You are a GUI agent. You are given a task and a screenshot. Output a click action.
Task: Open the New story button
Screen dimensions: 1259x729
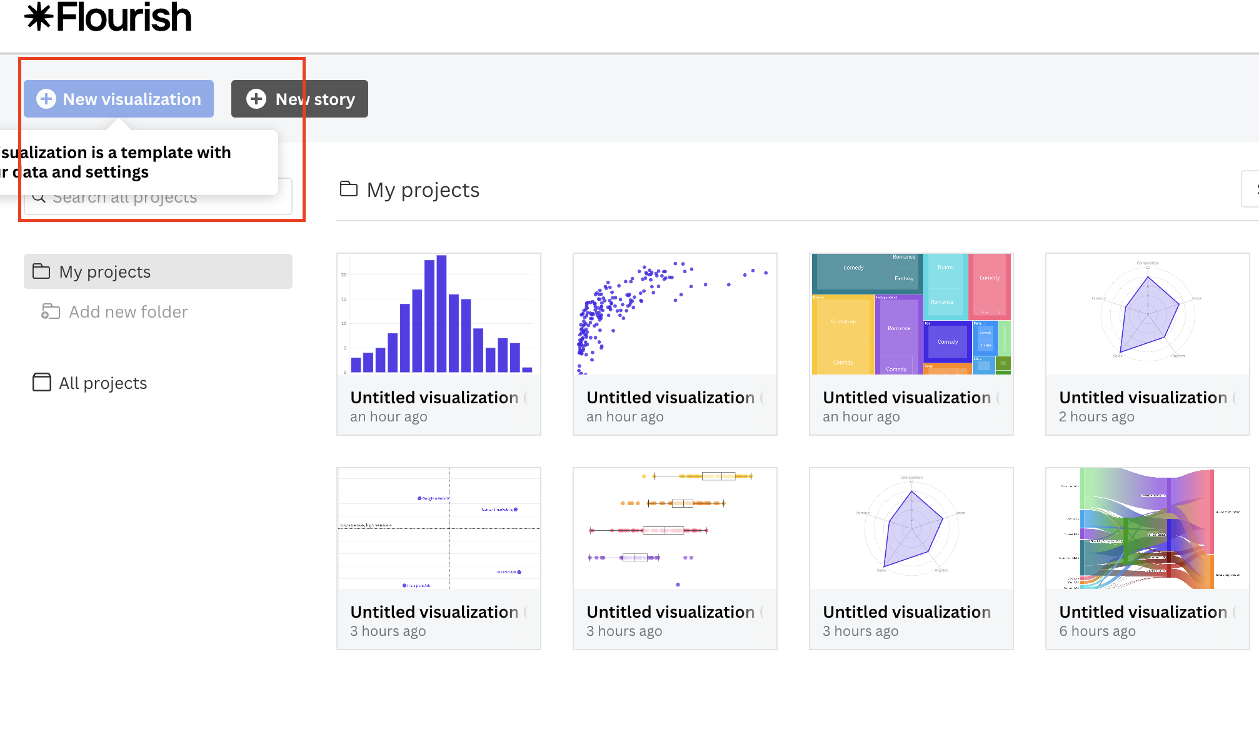(299, 99)
